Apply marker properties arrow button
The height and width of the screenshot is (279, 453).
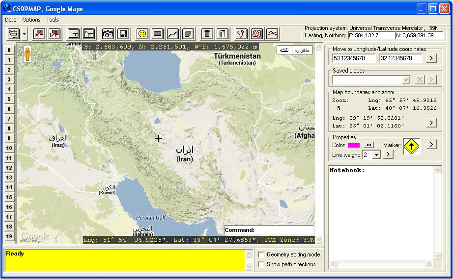pyautogui.click(x=431, y=144)
